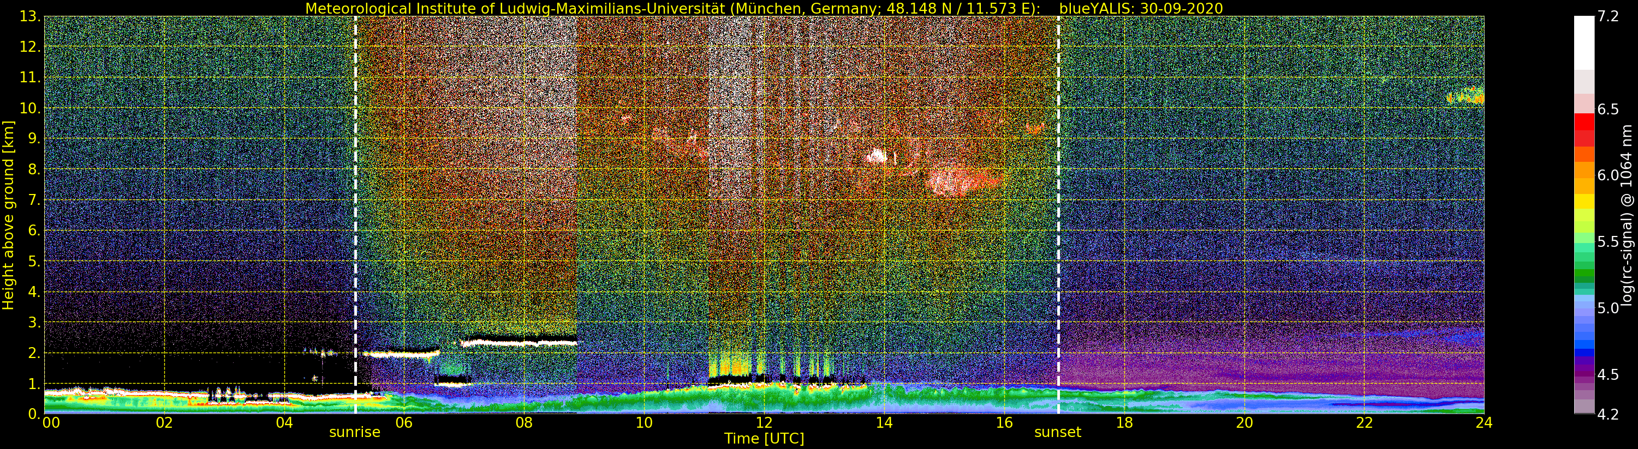Click the colorbar tick value 5.0
1638x449 pixels.
tap(1608, 308)
